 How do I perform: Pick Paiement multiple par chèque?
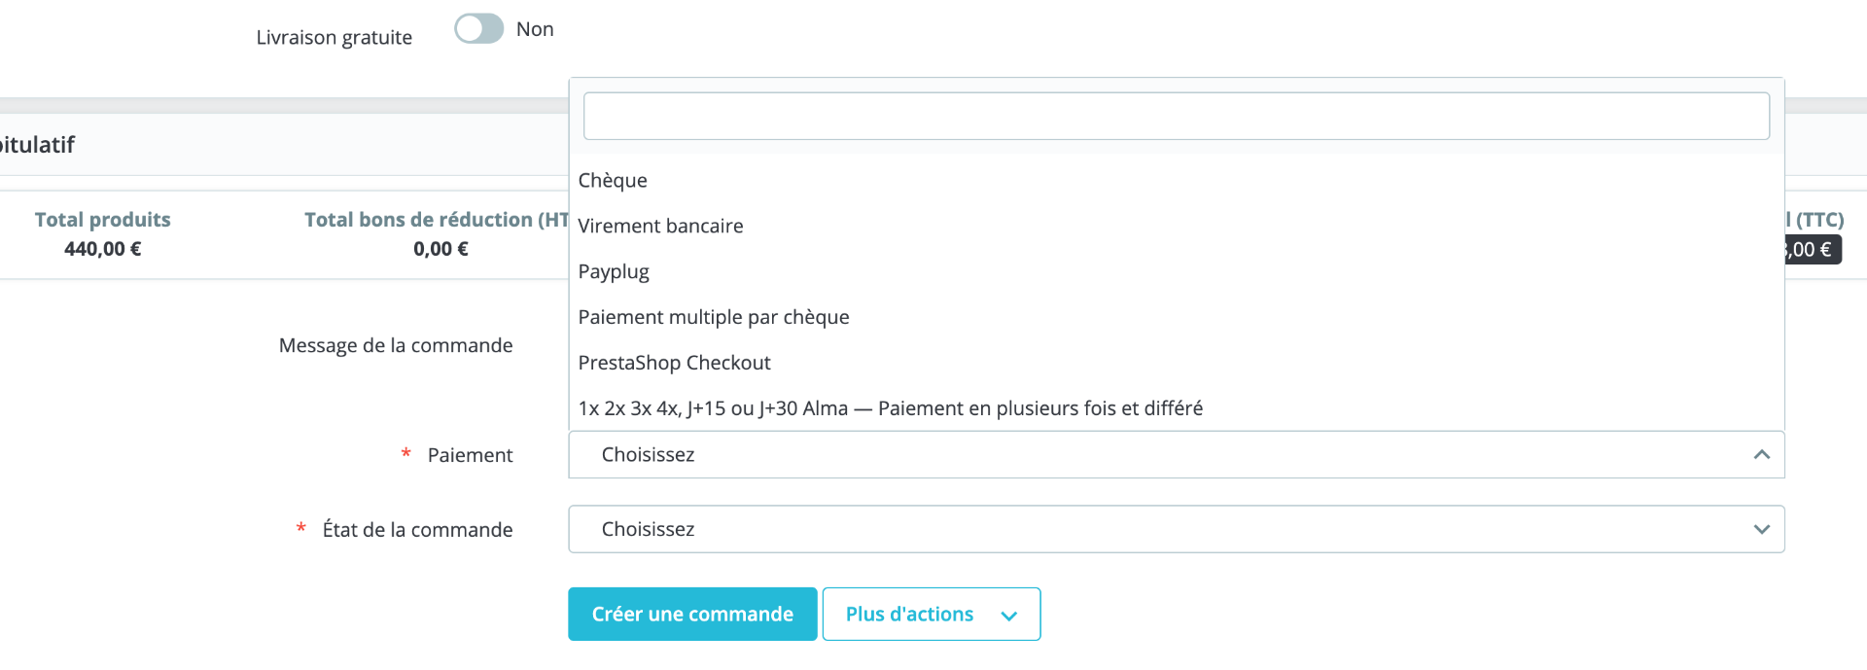[x=713, y=318]
